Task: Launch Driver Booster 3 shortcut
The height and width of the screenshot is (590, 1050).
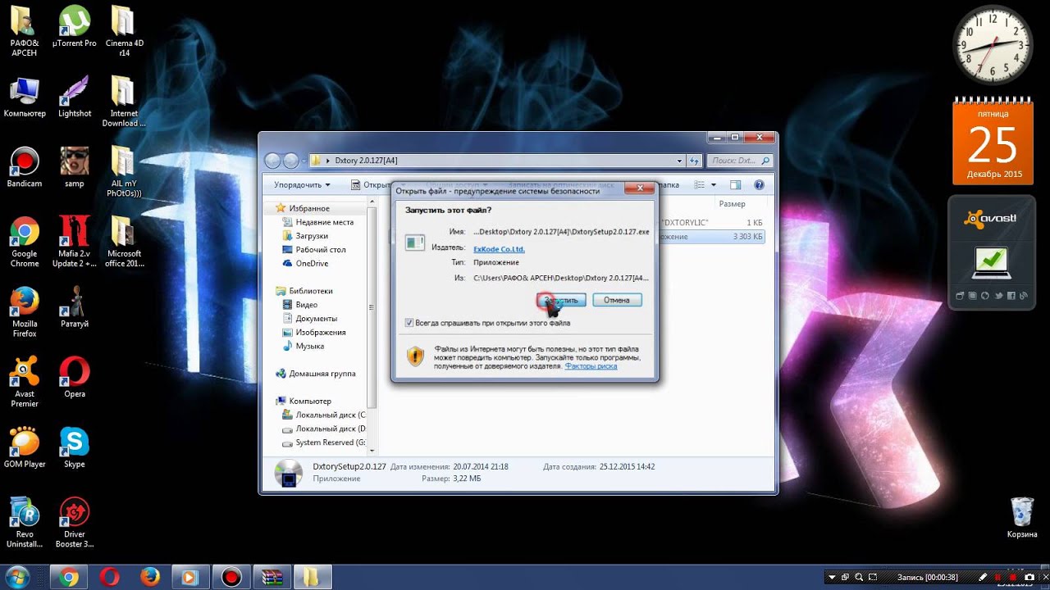Action: pyautogui.click(x=75, y=523)
